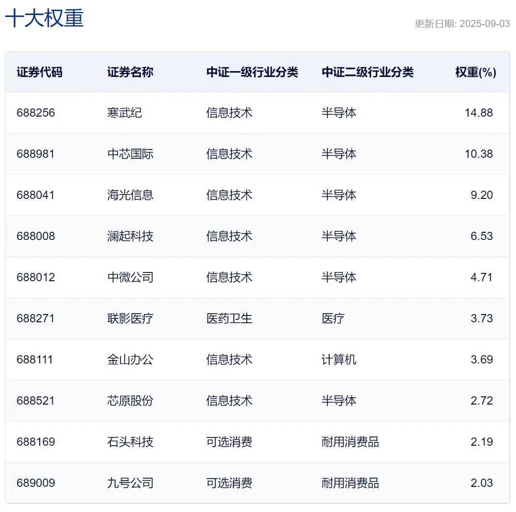Click 可选消费 in the 石头科技 row
Viewport: 516px width, 512px height.
(x=229, y=441)
